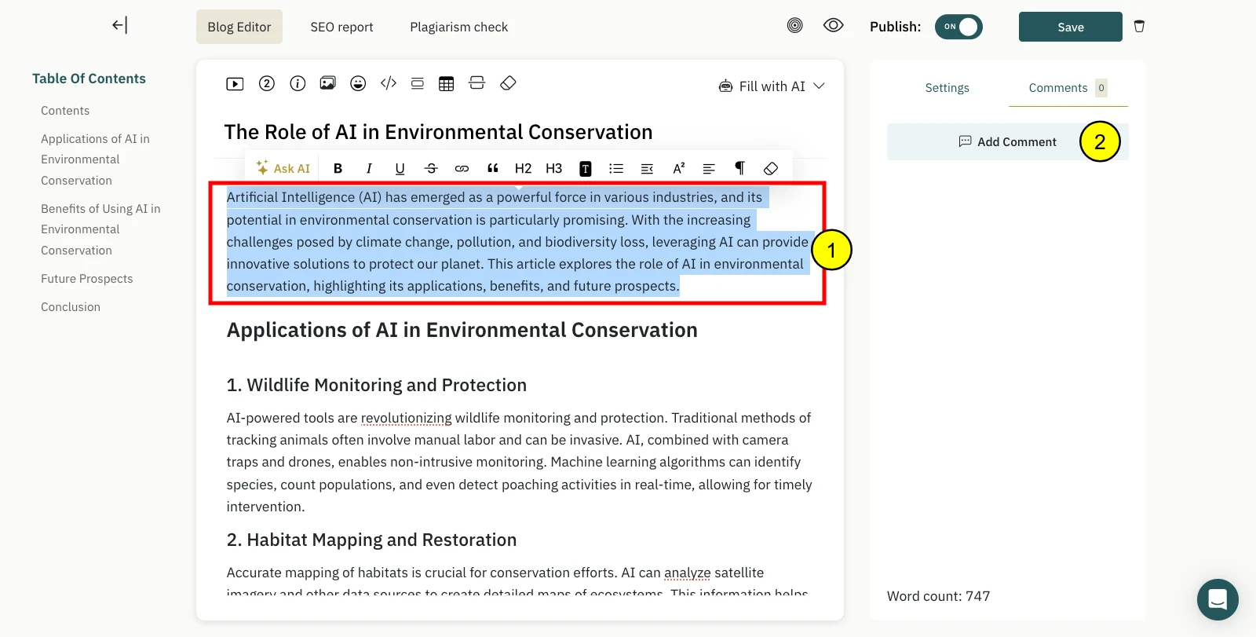This screenshot has width=1256, height=637.
Task: Go to Benefits of Using AI section link
Action: coord(100,229)
